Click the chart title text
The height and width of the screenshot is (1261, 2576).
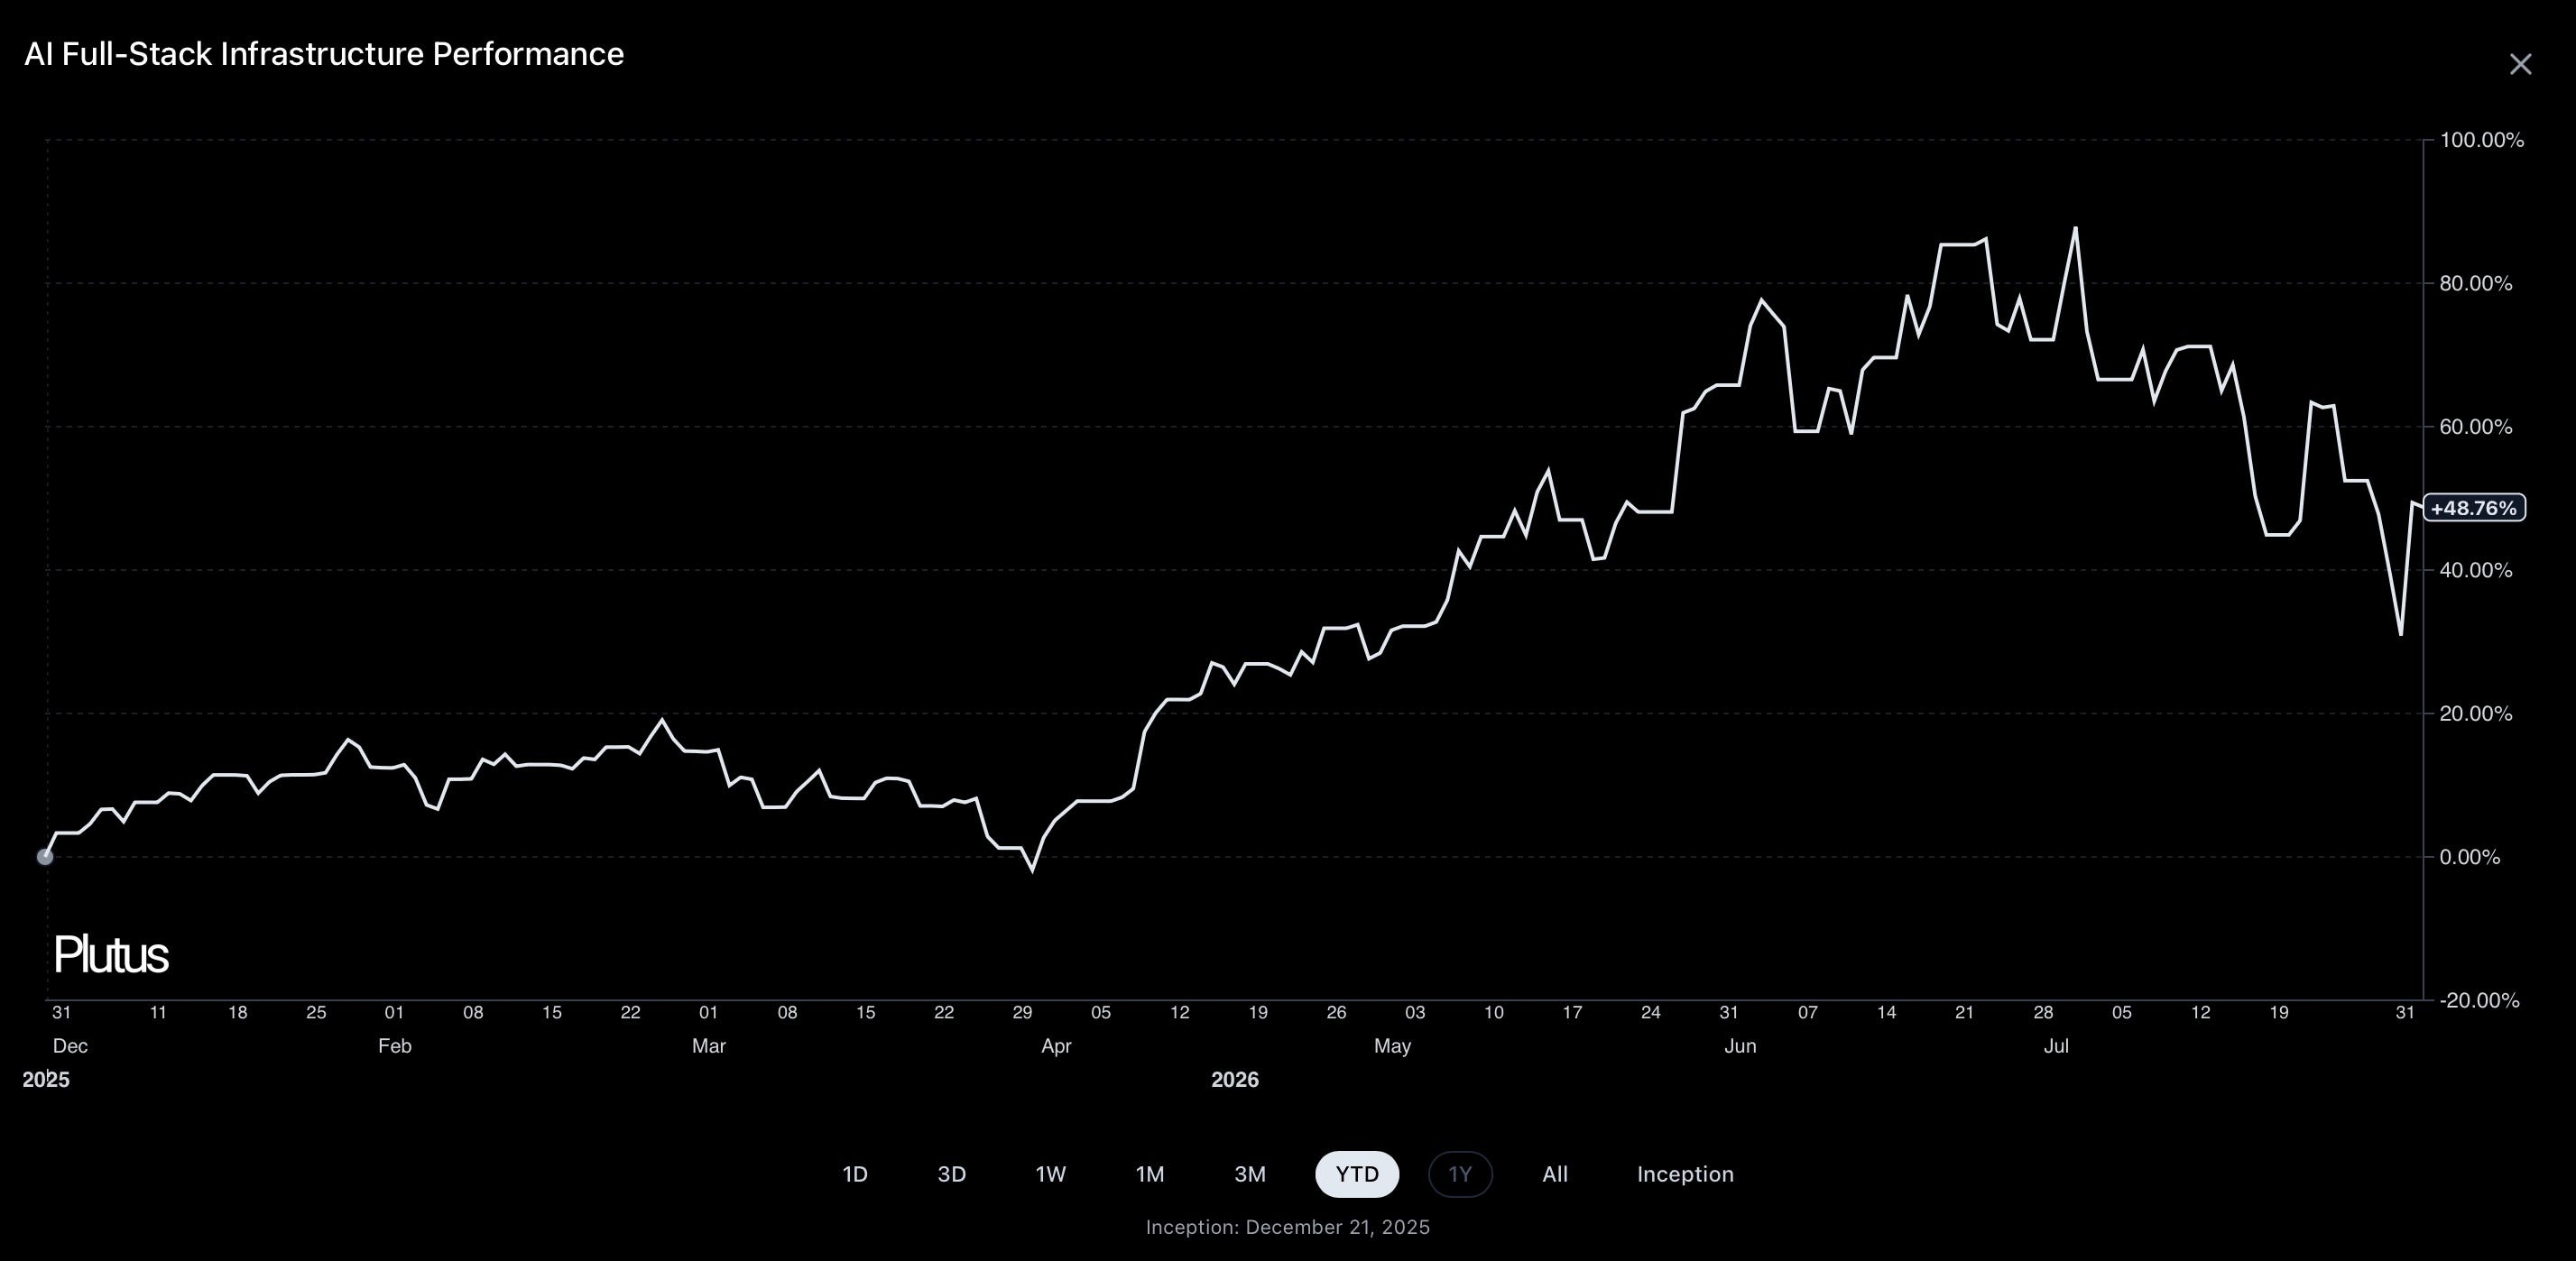[x=324, y=54]
